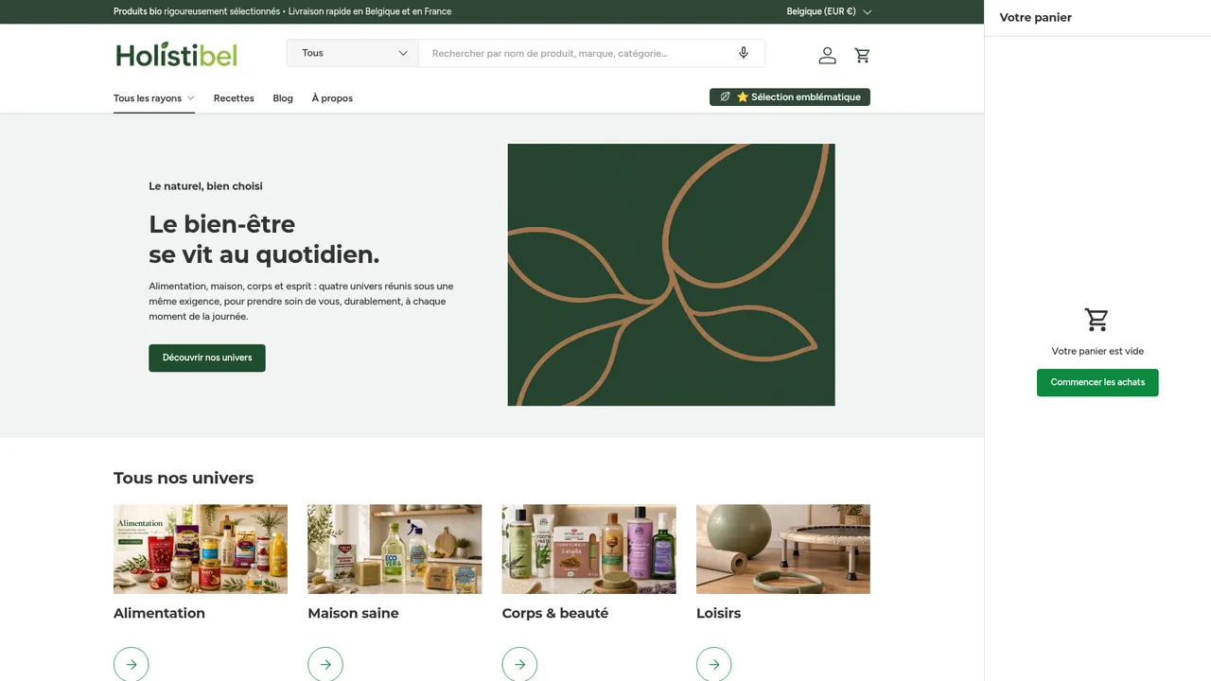Click the 'Tous nos univers' heading
The width and height of the screenshot is (1211, 681).
184,478
